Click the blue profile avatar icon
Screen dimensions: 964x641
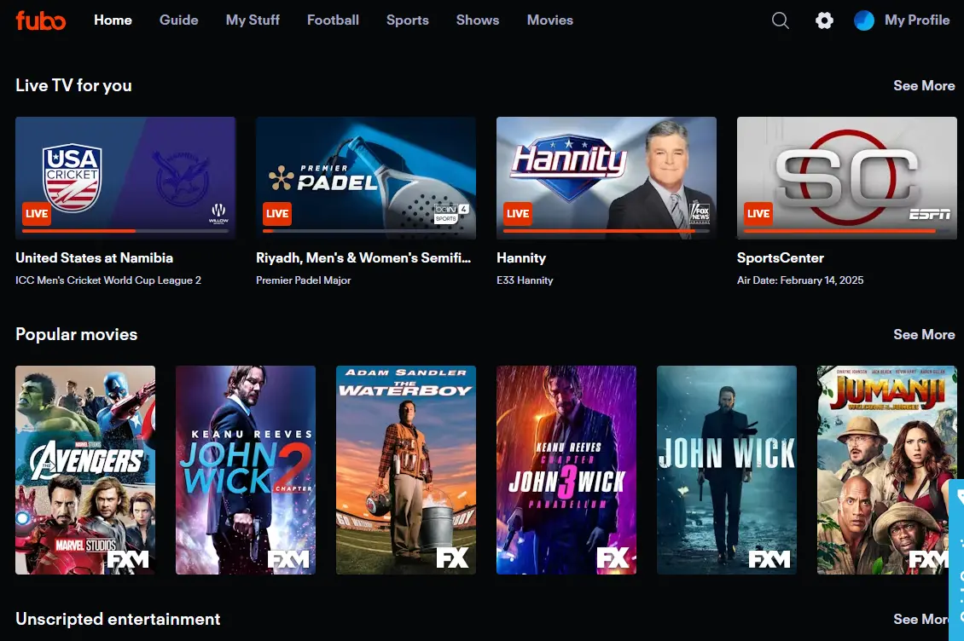pyautogui.click(x=864, y=20)
